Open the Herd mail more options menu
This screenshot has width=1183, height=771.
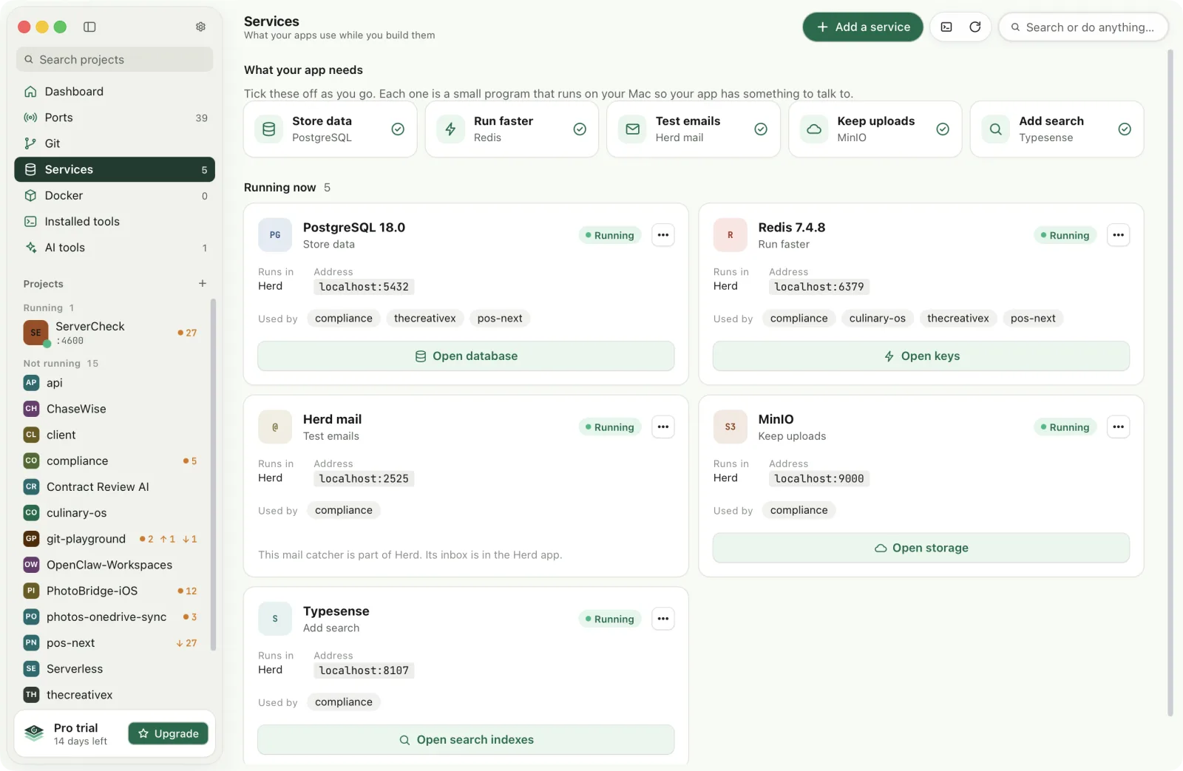pyautogui.click(x=663, y=427)
